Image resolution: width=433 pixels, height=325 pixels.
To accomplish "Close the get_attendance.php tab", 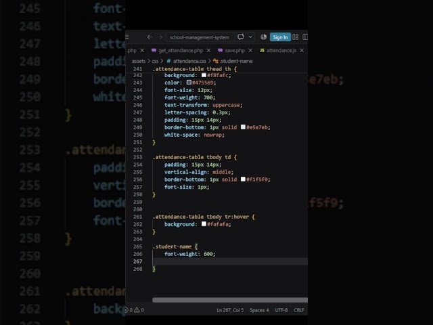I will [x=208, y=50].
